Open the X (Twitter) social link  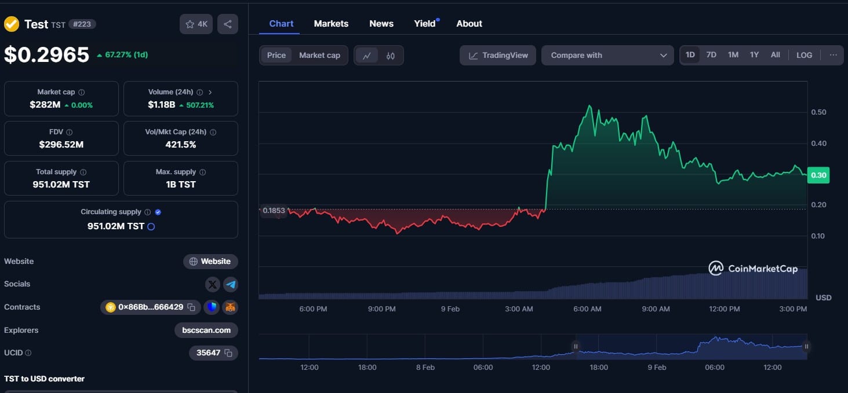point(213,284)
